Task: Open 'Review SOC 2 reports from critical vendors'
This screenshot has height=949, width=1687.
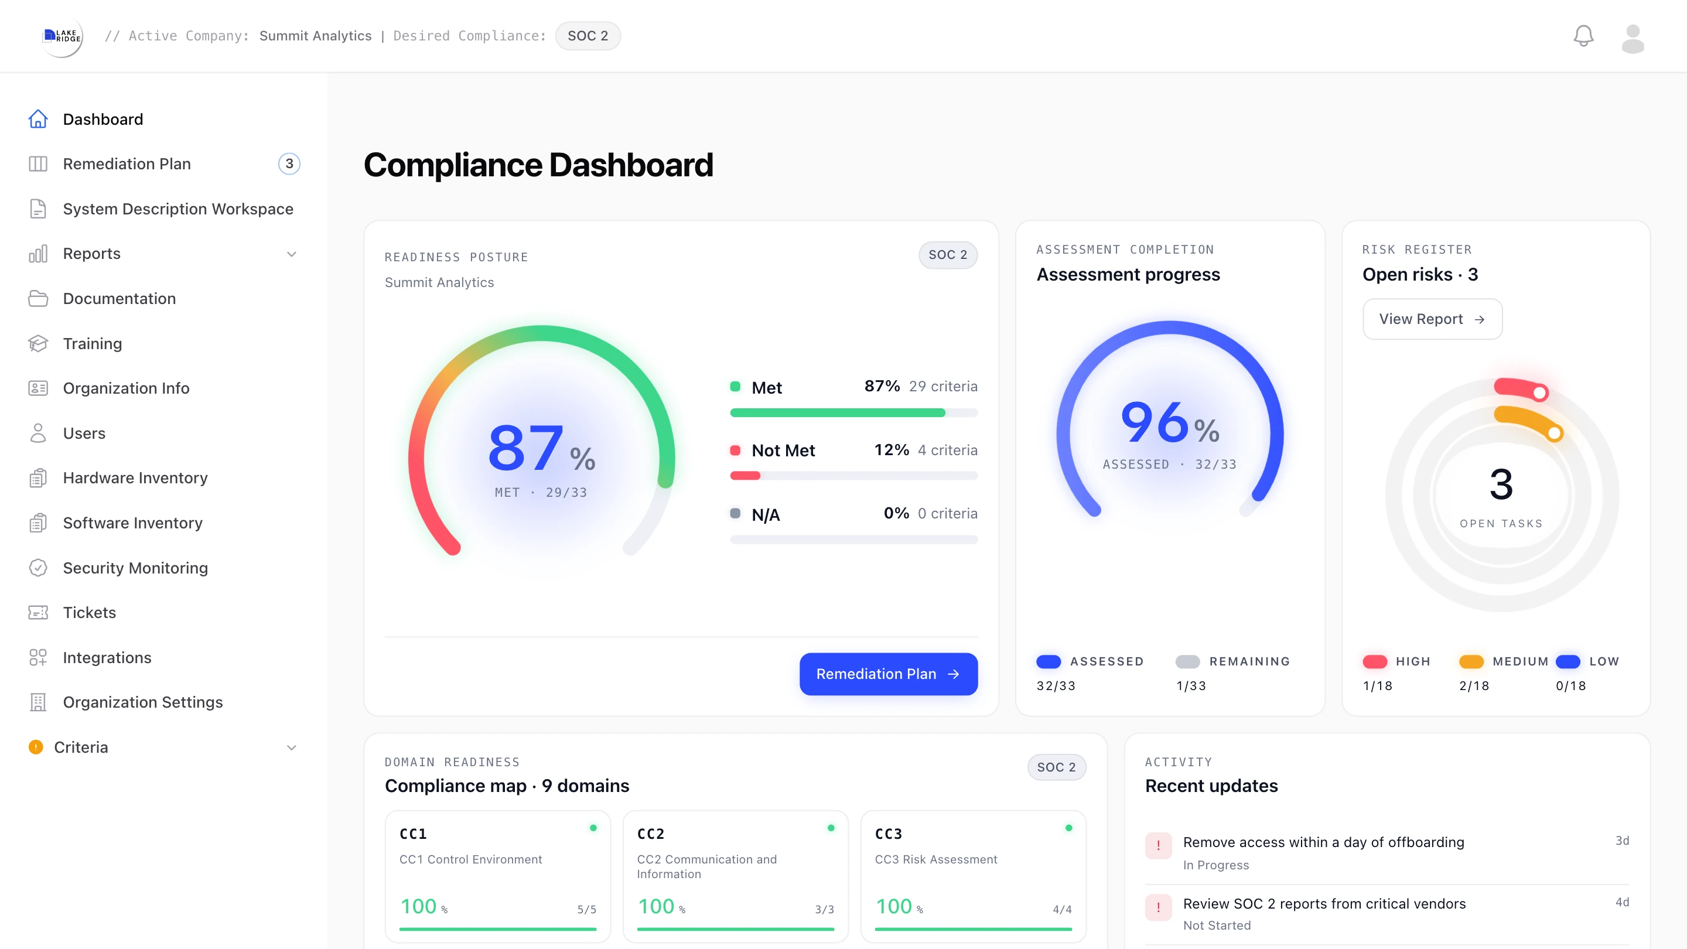Action: (1324, 904)
